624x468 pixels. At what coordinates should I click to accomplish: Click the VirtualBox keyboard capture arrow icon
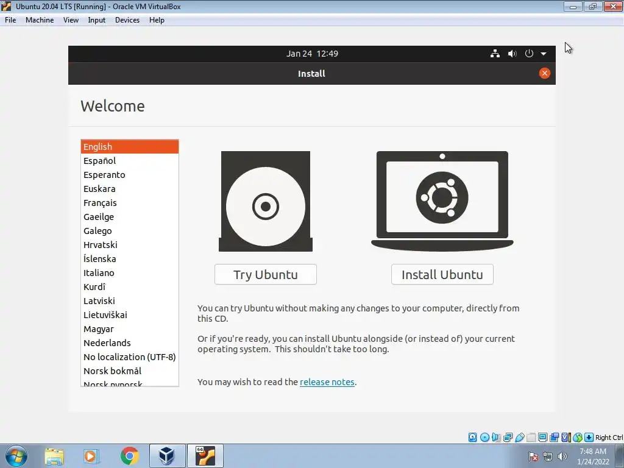coord(589,438)
